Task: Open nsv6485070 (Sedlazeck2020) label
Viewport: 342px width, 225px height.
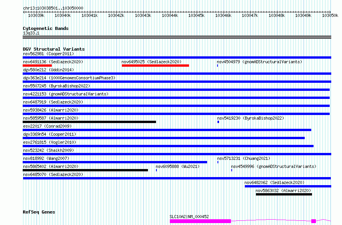Action: pos(53,174)
